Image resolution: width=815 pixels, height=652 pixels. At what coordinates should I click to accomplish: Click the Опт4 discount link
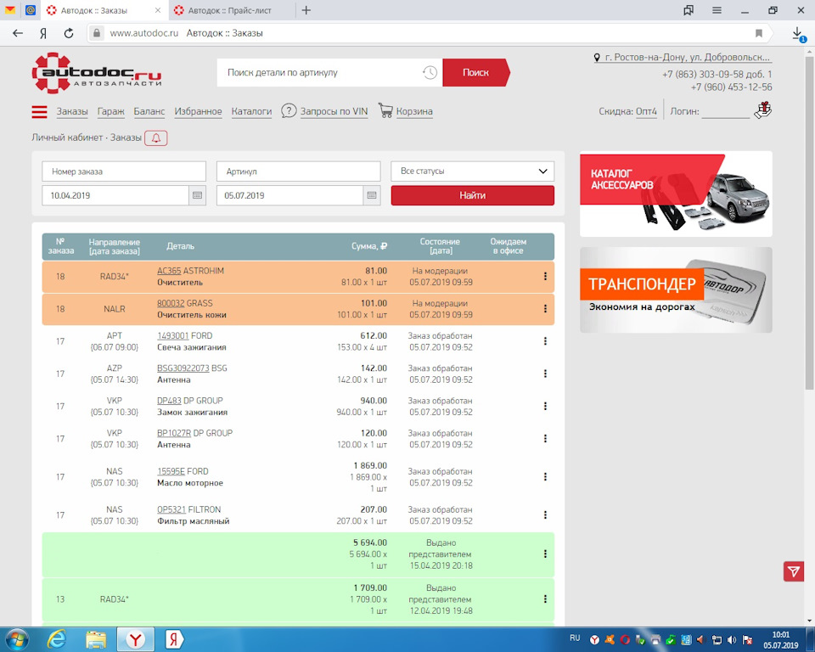tap(646, 111)
